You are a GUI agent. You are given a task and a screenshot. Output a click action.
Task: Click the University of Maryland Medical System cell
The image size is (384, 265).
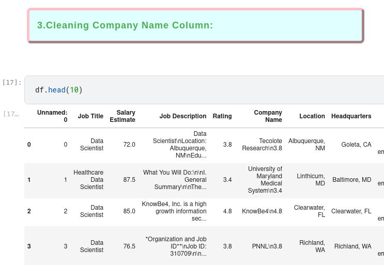coord(265,180)
